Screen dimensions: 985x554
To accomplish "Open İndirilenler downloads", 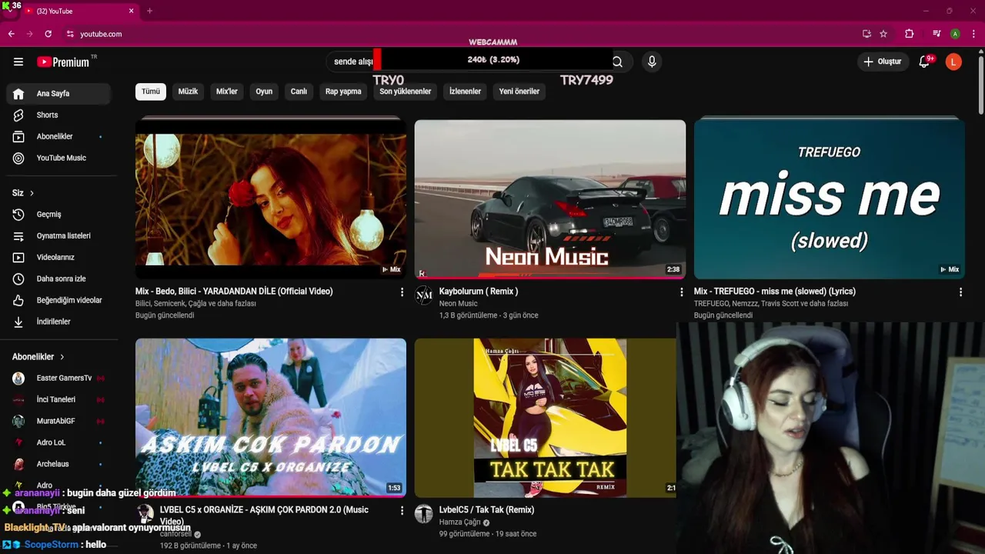I will [x=59, y=322].
